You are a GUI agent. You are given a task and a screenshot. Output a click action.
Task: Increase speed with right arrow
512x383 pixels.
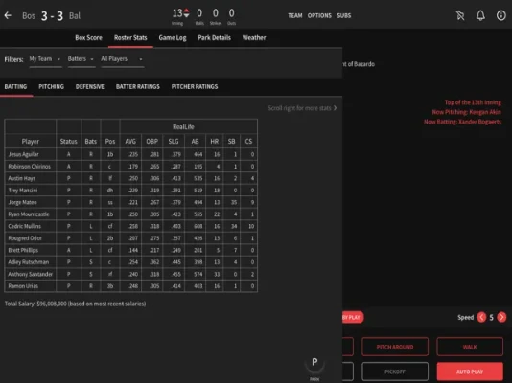click(501, 317)
